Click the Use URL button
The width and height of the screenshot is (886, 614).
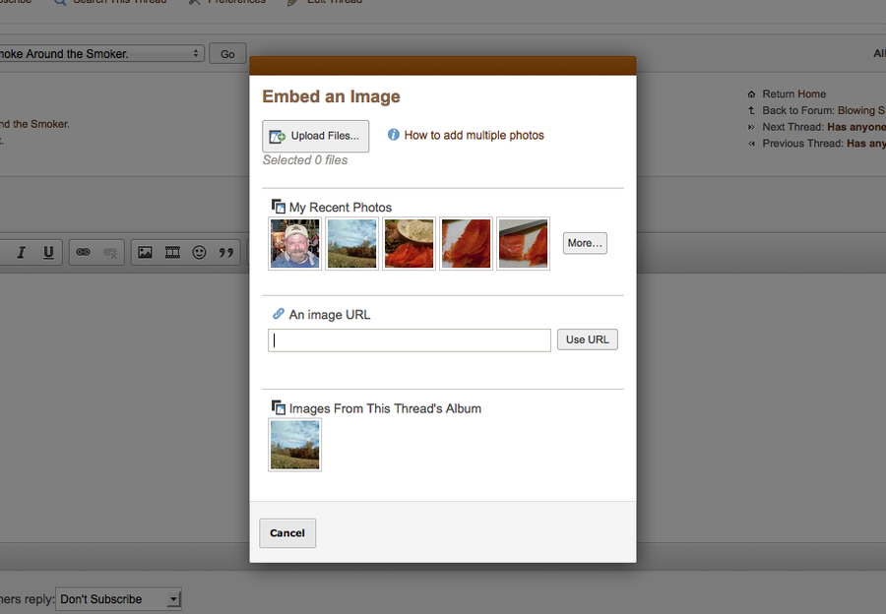(588, 339)
